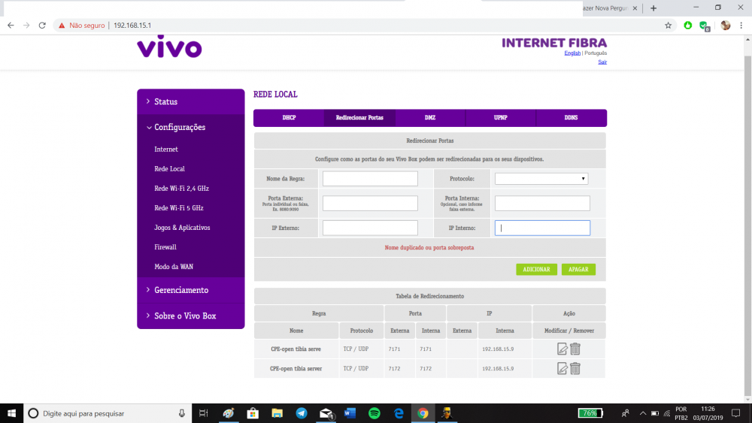Screen dimensions: 752x423
Task: Click the 'Não seguro' security warning
Action: [81, 26]
